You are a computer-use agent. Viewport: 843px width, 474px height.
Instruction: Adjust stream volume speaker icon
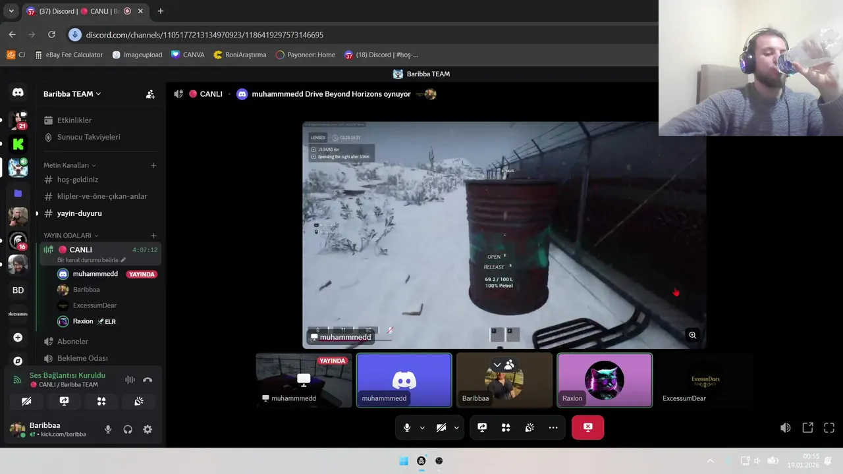click(786, 427)
